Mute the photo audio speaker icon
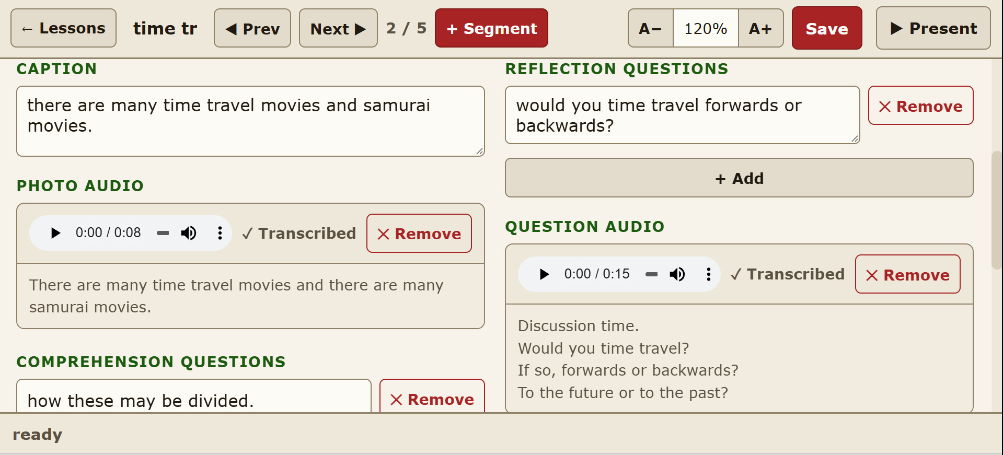Screen dimensions: 1003x455 coord(189,233)
